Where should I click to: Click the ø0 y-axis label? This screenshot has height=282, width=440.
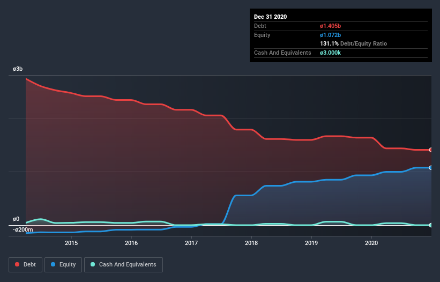[16, 219]
